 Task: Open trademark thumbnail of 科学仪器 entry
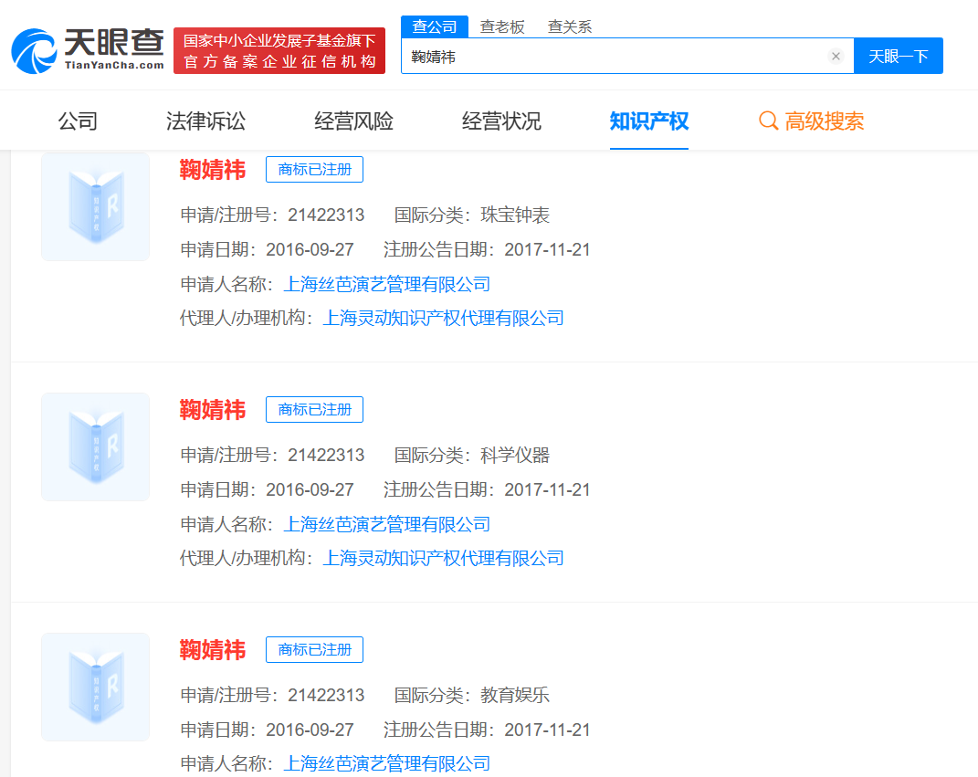pos(95,446)
